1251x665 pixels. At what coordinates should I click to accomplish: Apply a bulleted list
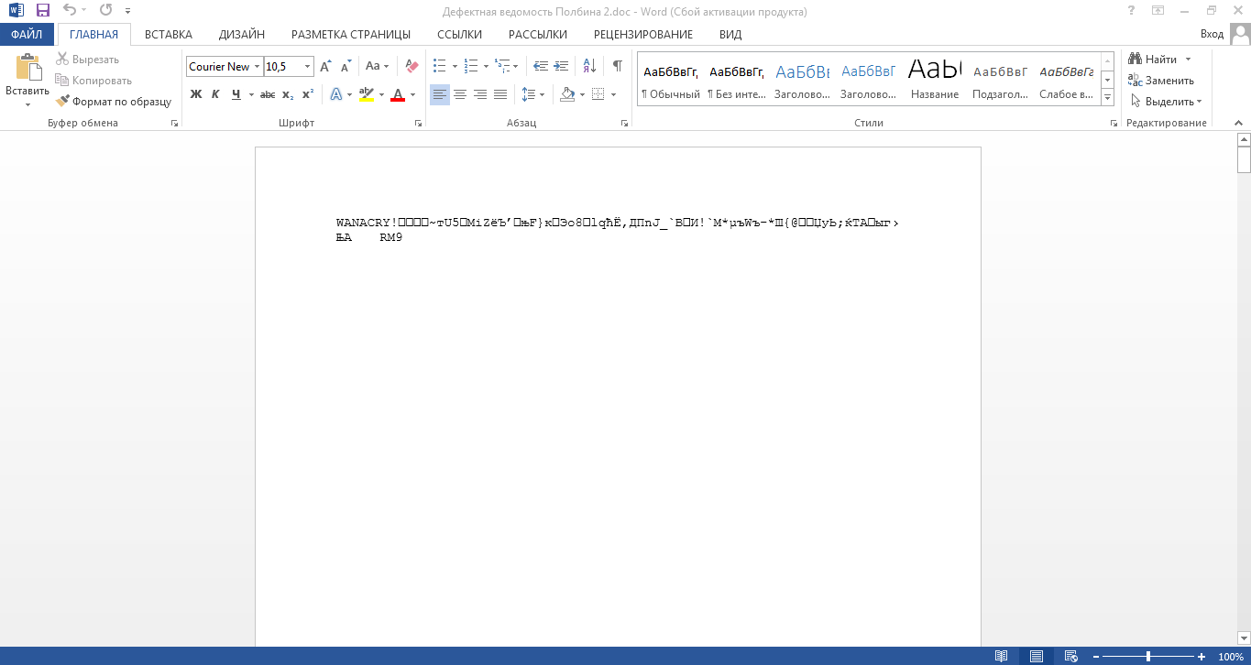coord(439,67)
